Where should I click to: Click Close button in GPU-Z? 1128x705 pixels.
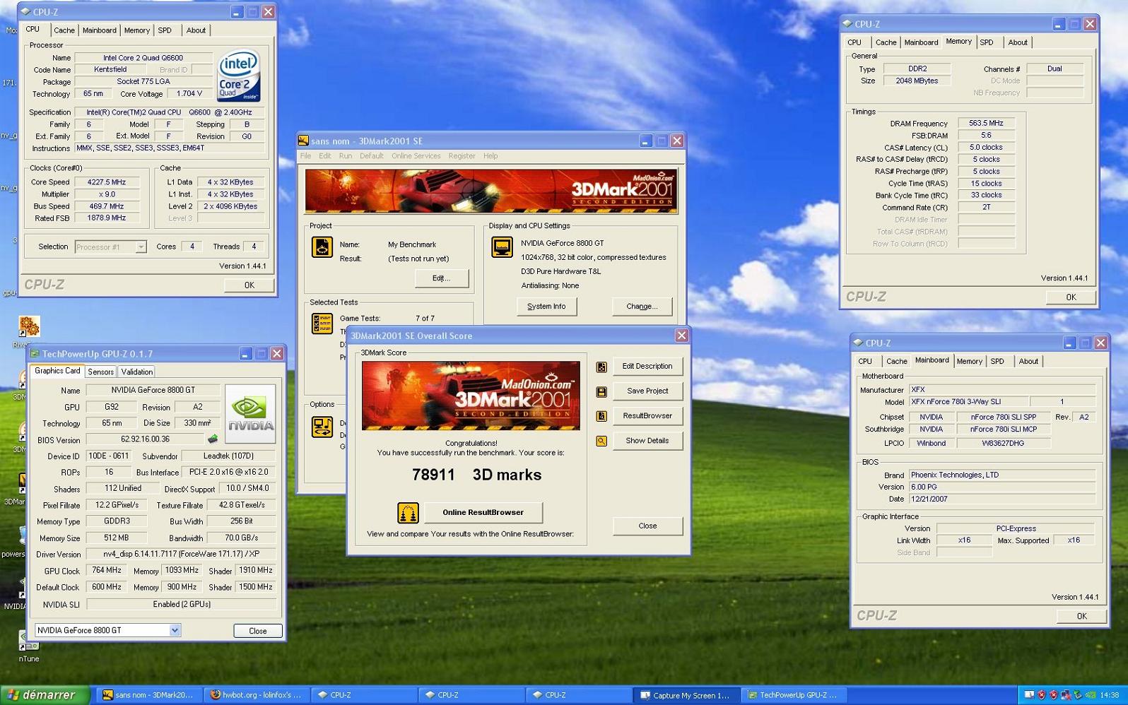[x=258, y=631]
